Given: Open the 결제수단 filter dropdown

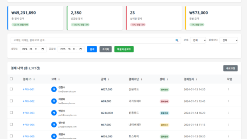Looking at the screenshot, I should point(229,40).
